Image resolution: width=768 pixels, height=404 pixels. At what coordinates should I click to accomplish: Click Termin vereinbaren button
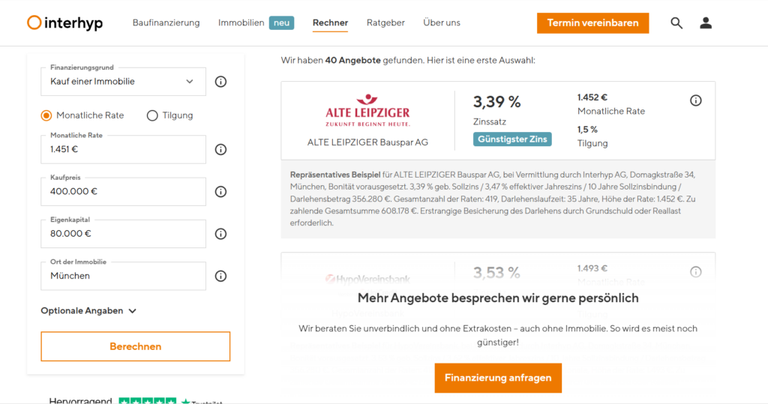tap(592, 23)
